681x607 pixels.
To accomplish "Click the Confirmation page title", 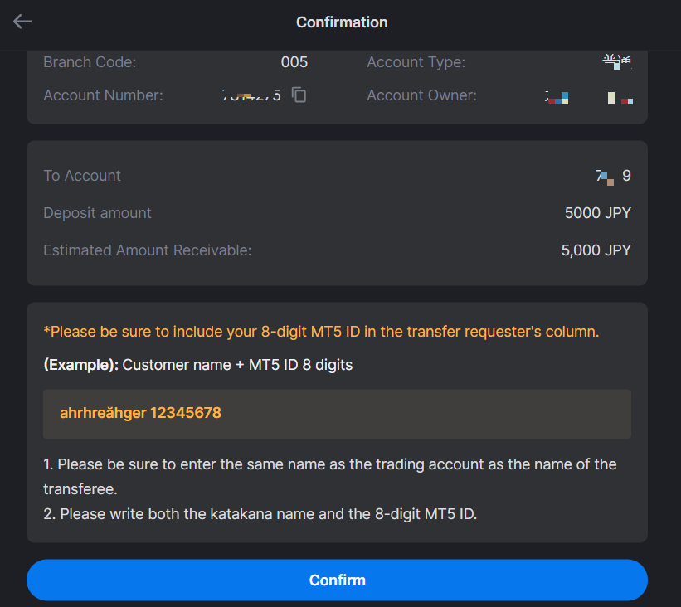I will point(342,22).
